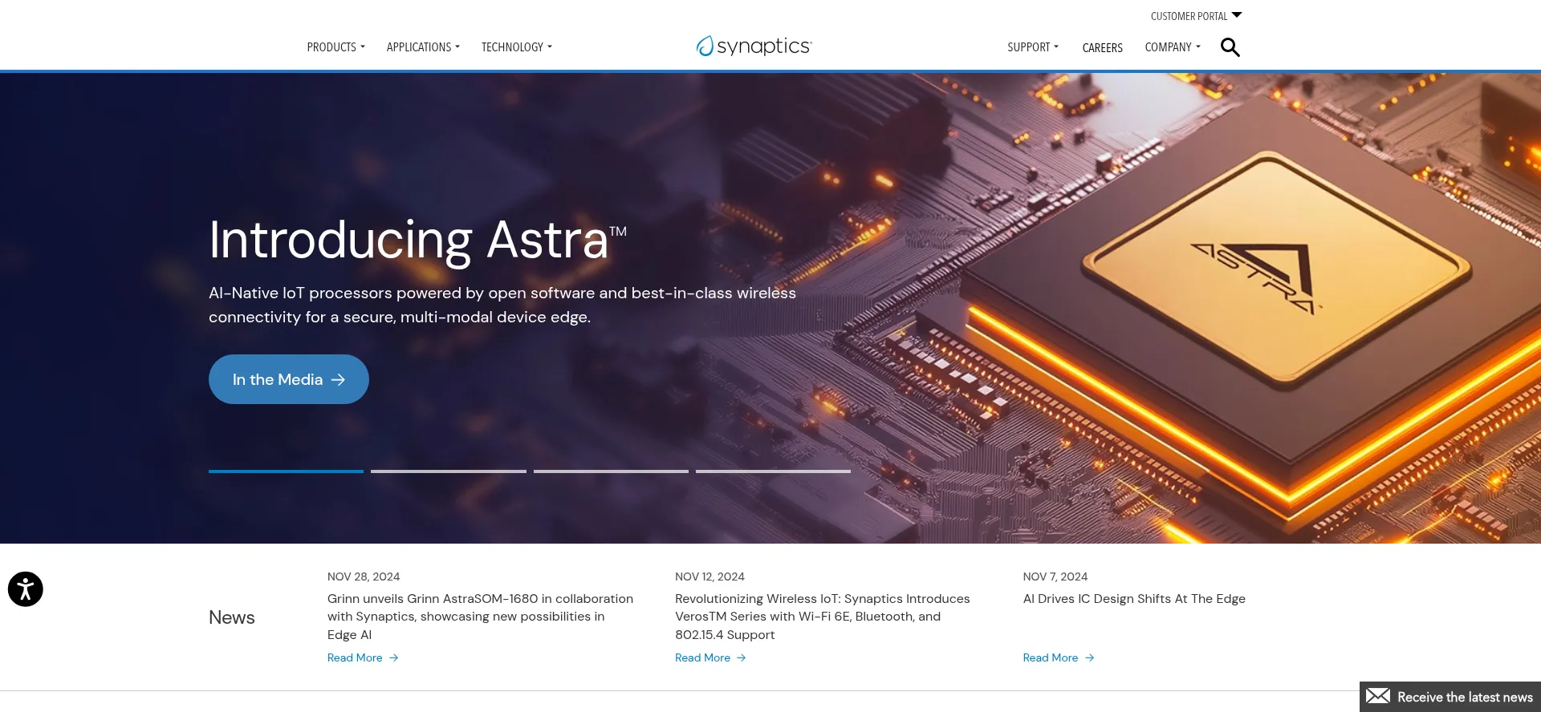Open Grinn unveils Grinn AstraSOM-1680 headline
The width and height of the screenshot is (1541, 712).
pos(480,617)
